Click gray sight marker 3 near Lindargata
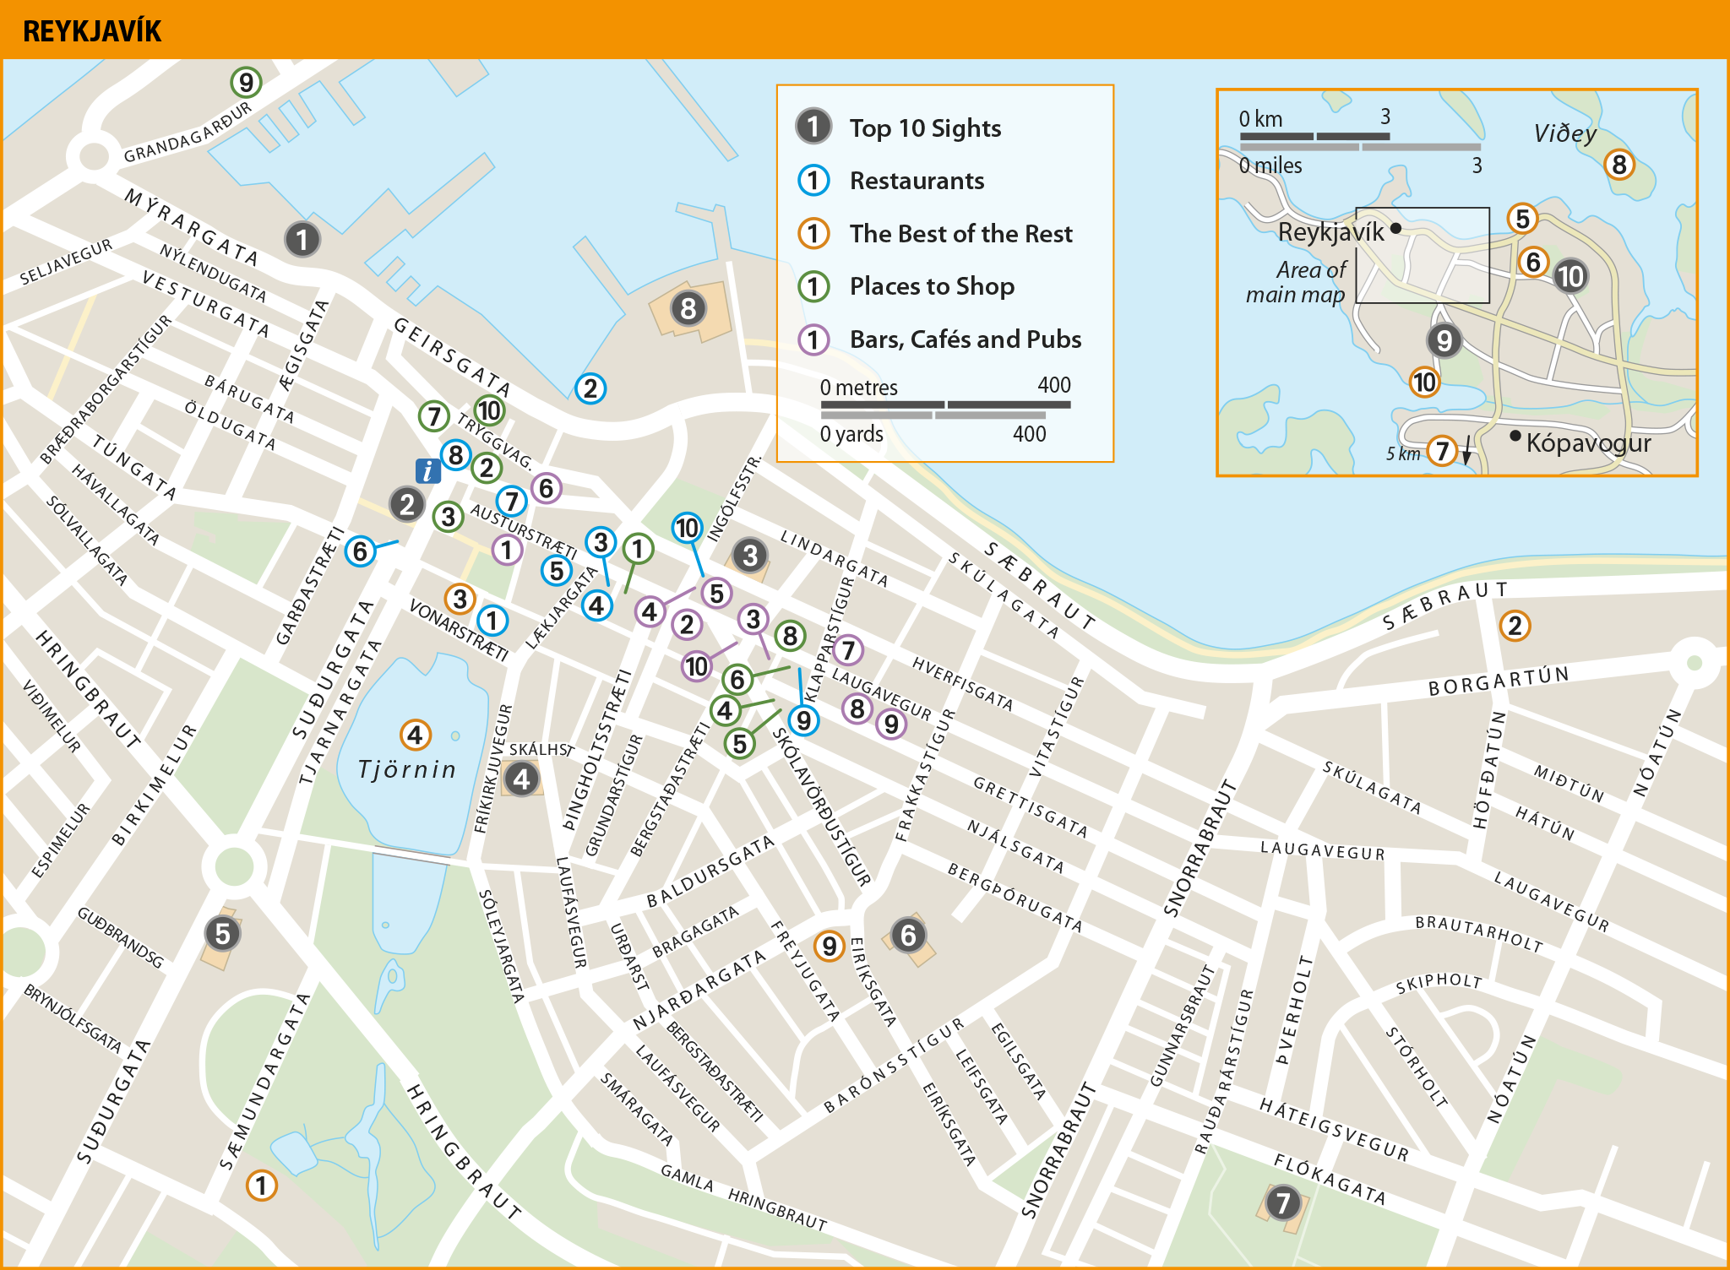The width and height of the screenshot is (1730, 1270). point(749,556)
